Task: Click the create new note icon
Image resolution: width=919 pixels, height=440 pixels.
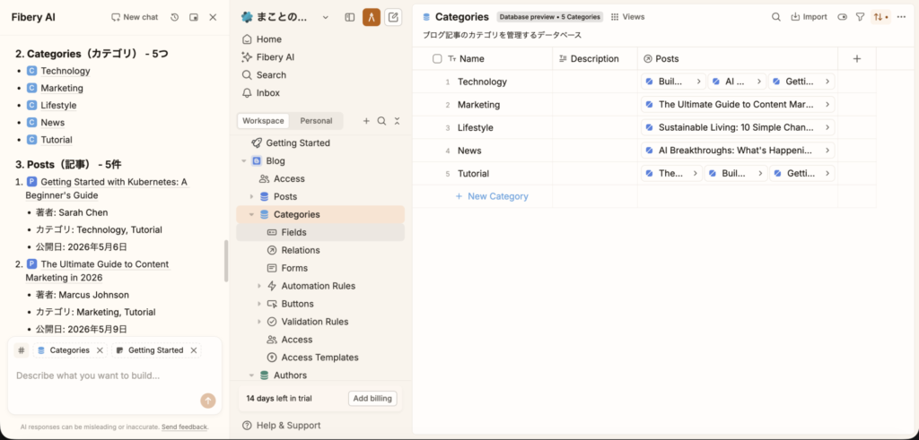Action: point(393,18)
